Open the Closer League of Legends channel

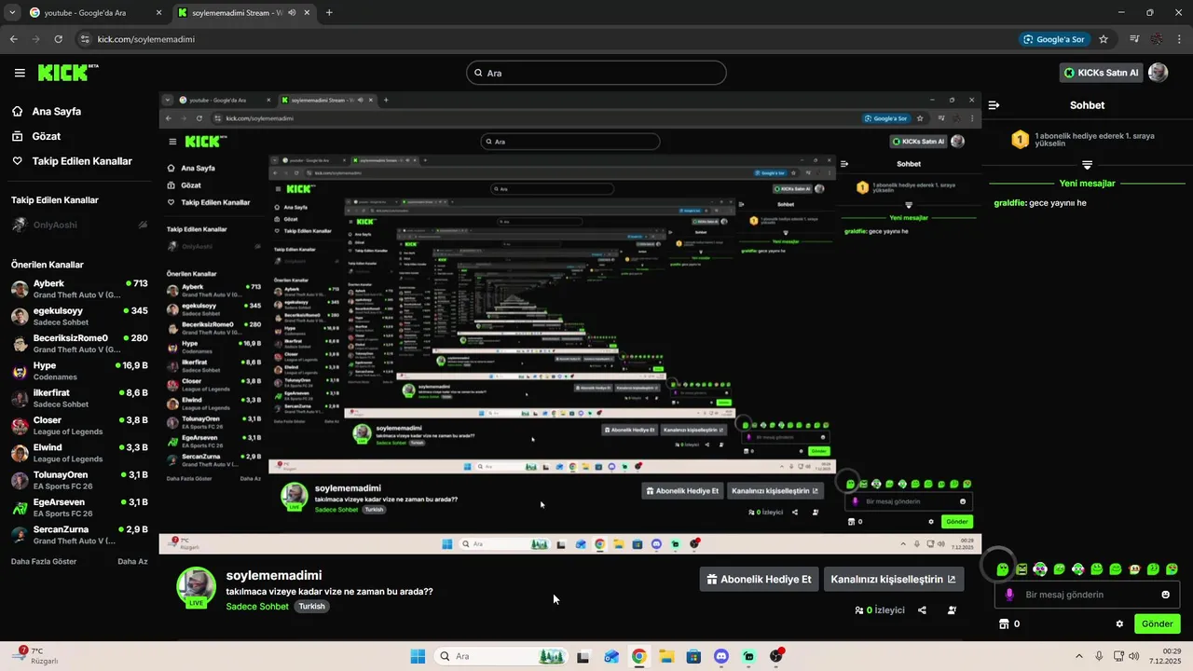click(x=79, y=425)
